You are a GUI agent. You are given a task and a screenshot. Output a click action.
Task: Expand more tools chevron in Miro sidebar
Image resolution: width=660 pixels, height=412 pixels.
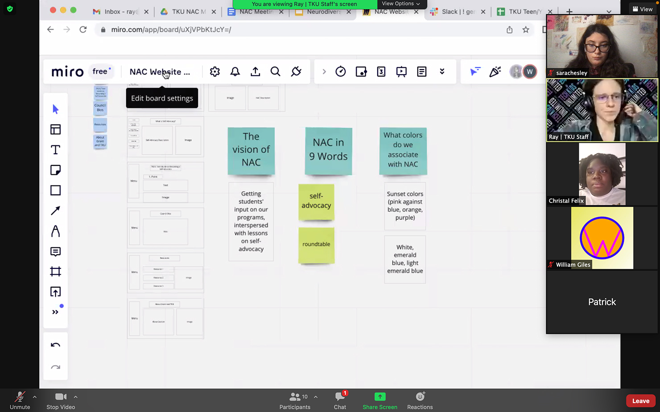[55, 312]
